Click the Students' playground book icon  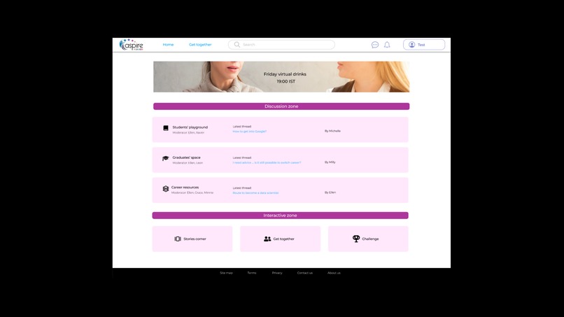(x=165, y=128)
